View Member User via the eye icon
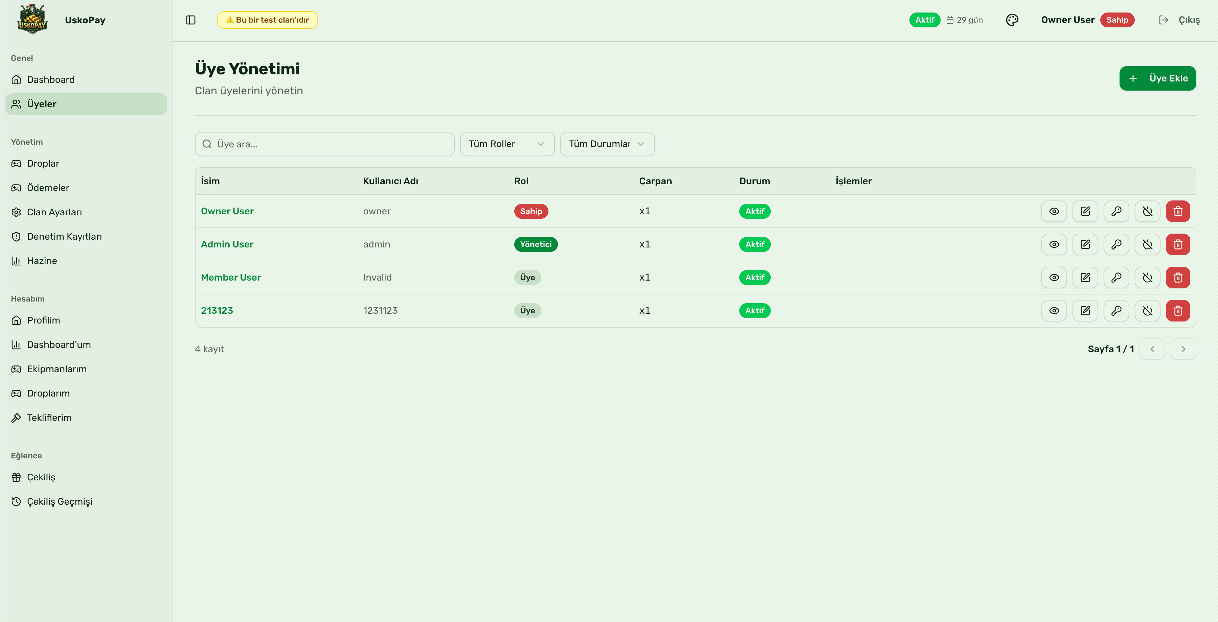Viewport: 1218px width, 622px height. [1054, 278]
